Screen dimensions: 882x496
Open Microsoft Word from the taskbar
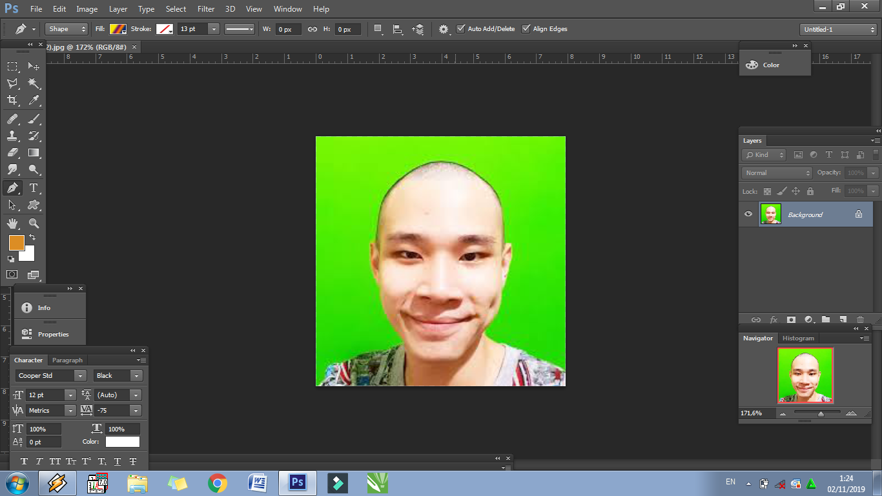tap(258, 483)
